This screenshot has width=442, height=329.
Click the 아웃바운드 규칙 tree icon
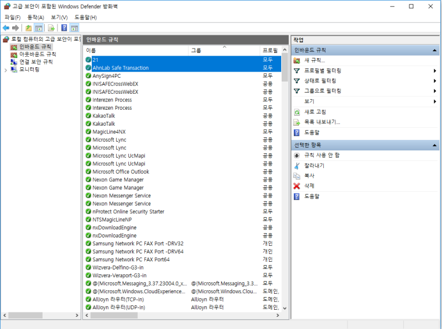click(14, 54)
